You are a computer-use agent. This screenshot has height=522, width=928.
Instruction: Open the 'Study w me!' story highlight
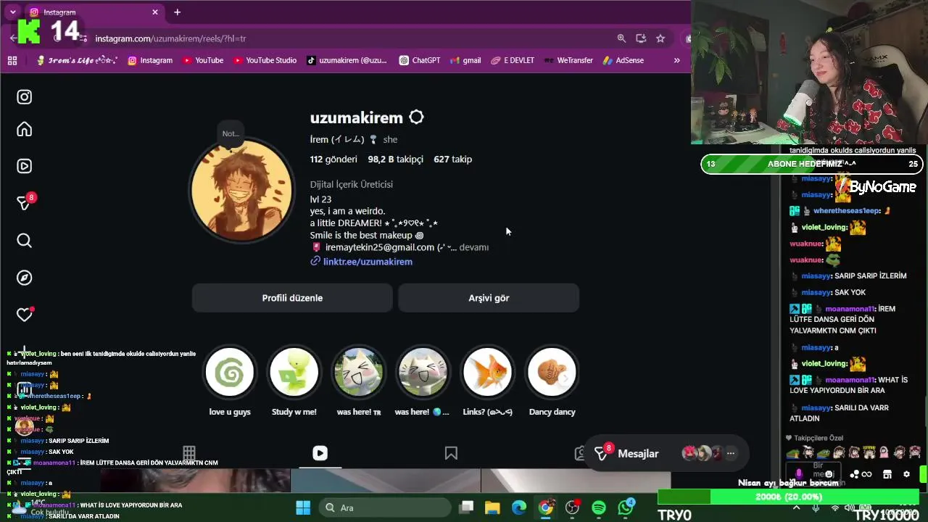coord(294,373)
